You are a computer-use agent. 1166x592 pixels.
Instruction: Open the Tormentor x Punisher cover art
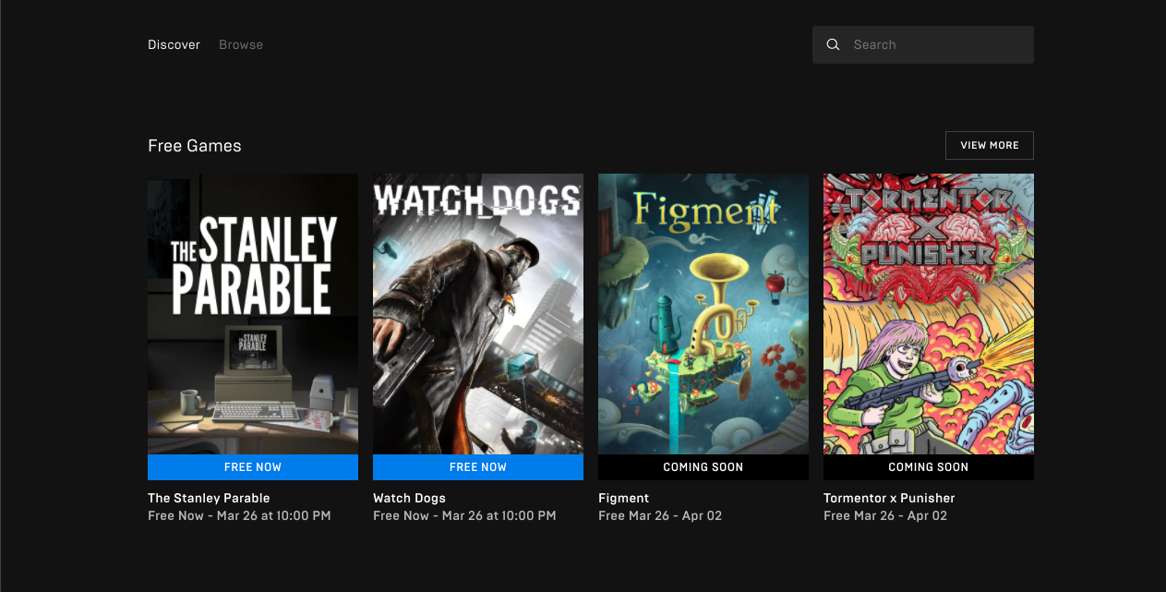point(929,314)
